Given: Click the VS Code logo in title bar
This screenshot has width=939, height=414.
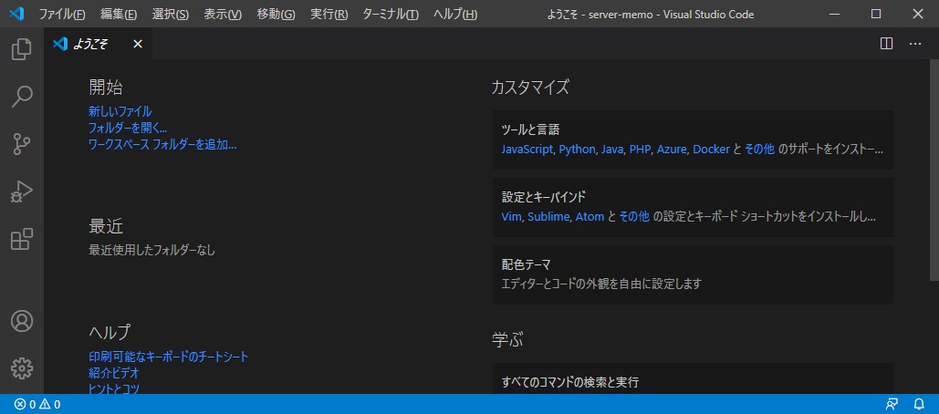Looking at the screenshot, I should point(16,14).
